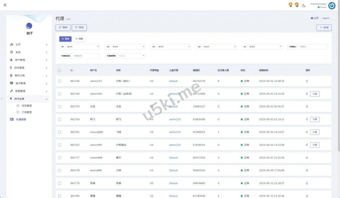Select the checkbox for row 862746

[59, 81]
